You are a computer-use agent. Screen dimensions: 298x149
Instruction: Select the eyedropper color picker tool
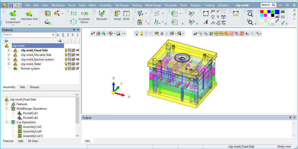(277, 21)
